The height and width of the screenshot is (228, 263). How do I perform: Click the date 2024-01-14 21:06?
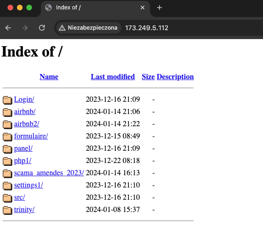113,112
